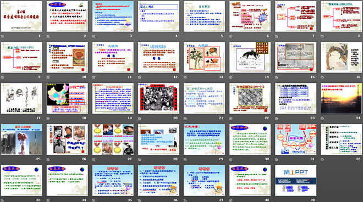Pick slide 7 pink bracket diagram thumbnail
Screen dimensions: 363x202
coord(296,16)
